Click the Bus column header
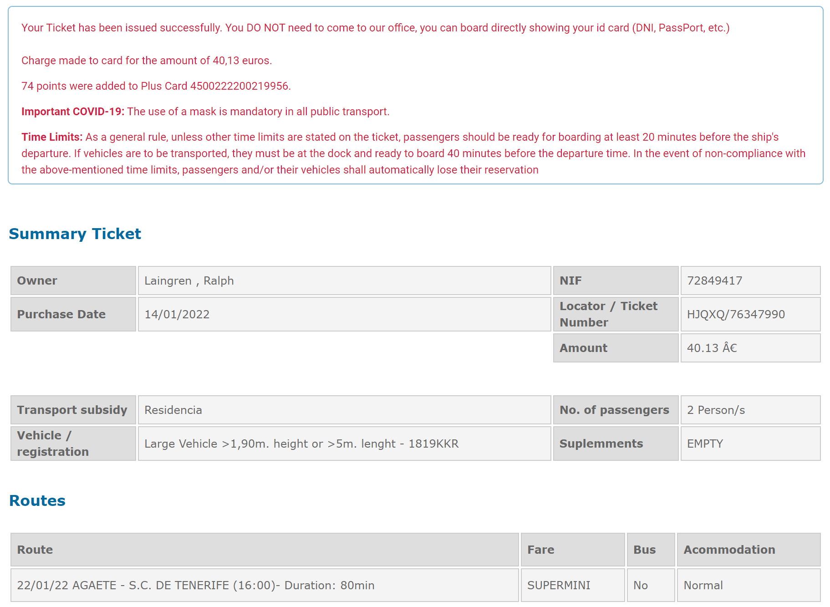Viewport: 830px width, 607px height. [x=644, y=550]
